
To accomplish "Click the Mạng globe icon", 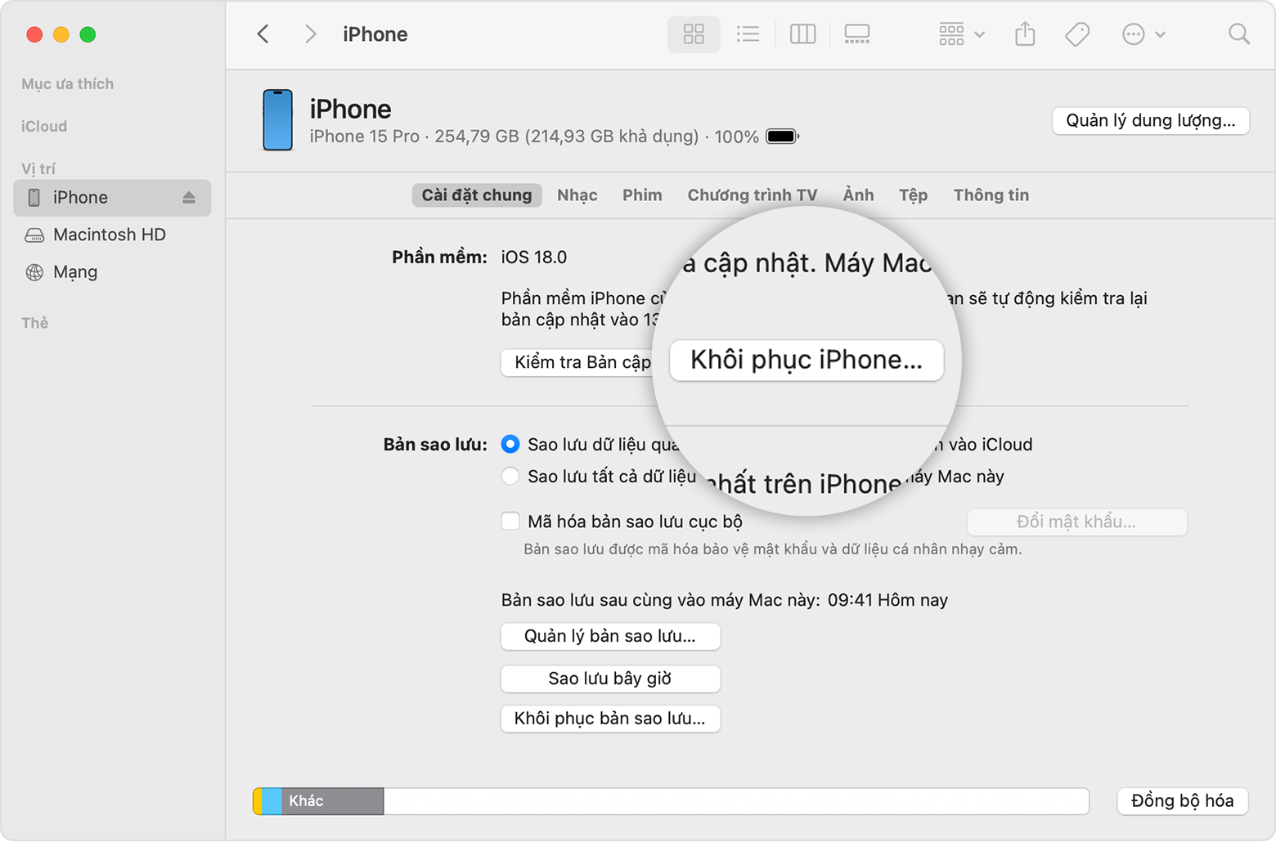I will click(34, 272).
